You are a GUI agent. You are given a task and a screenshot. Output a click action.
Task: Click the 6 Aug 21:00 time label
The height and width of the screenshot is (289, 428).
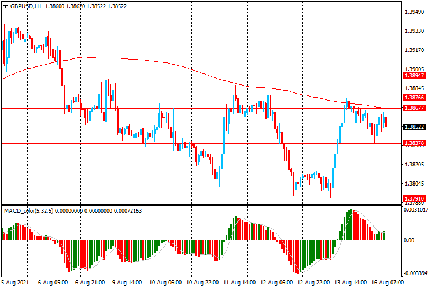90,284
